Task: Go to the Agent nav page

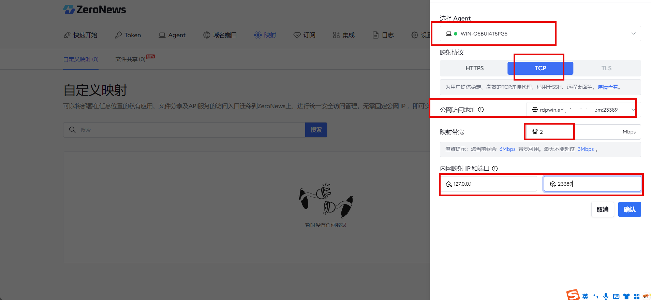Action: click(172, 35)
